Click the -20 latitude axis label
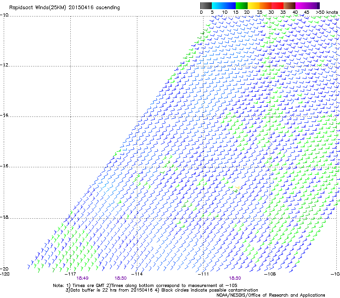Image resolution: width=340 pixels, height=298 pixels. pos(4,269)
